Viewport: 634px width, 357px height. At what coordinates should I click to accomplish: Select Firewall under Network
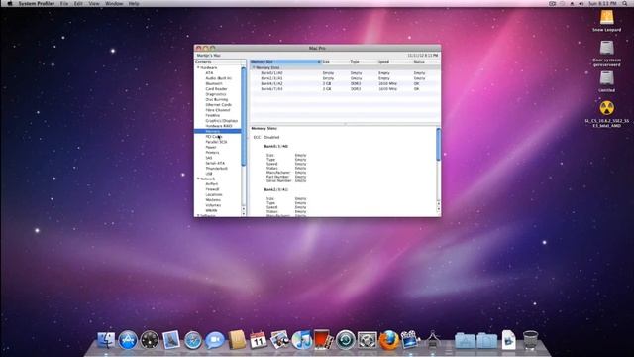click(212, 189)
